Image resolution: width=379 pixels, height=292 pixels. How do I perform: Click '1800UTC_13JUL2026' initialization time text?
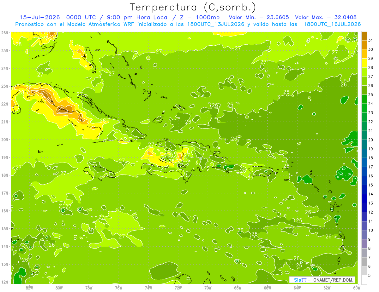pos(215,24)
